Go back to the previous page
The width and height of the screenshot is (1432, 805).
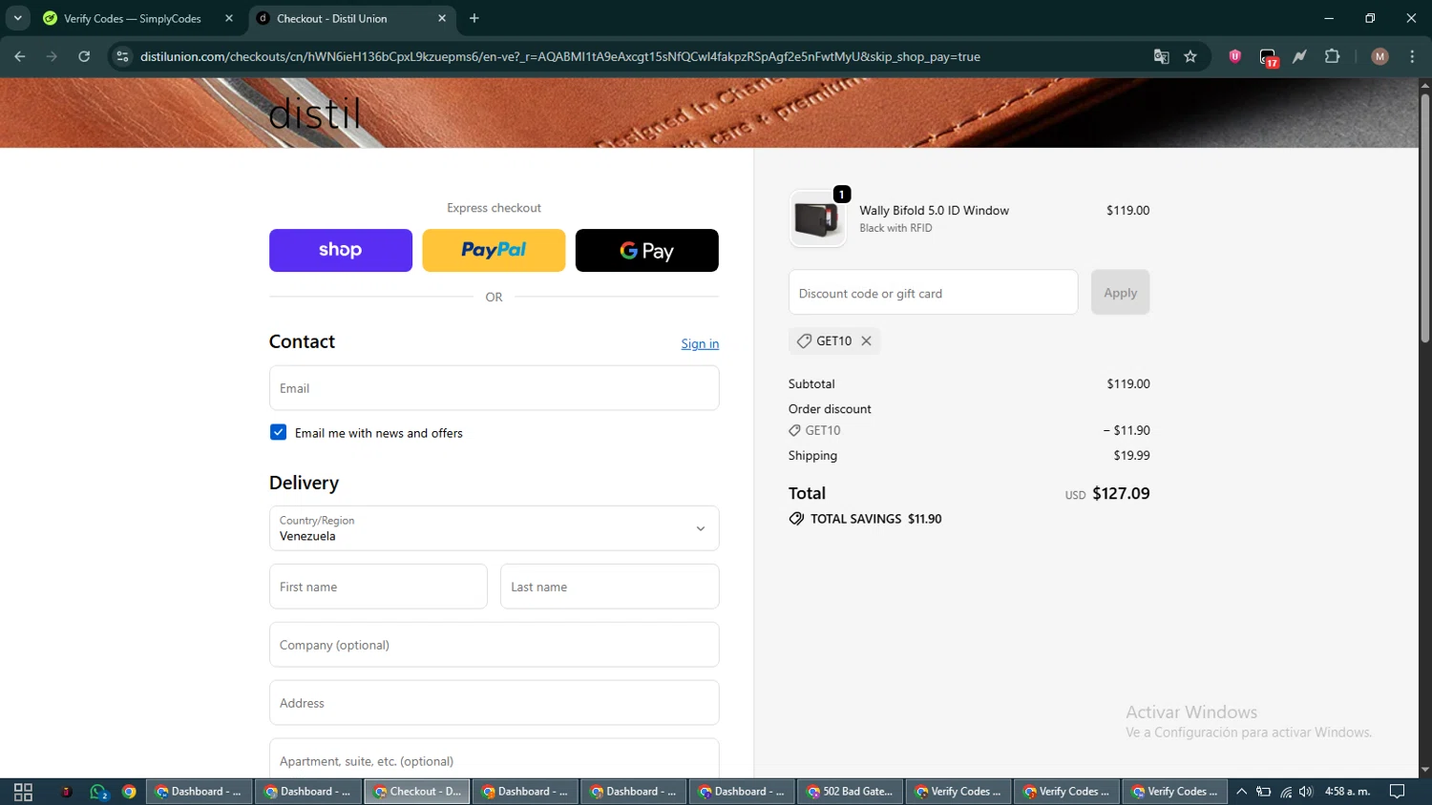point(20,56)
